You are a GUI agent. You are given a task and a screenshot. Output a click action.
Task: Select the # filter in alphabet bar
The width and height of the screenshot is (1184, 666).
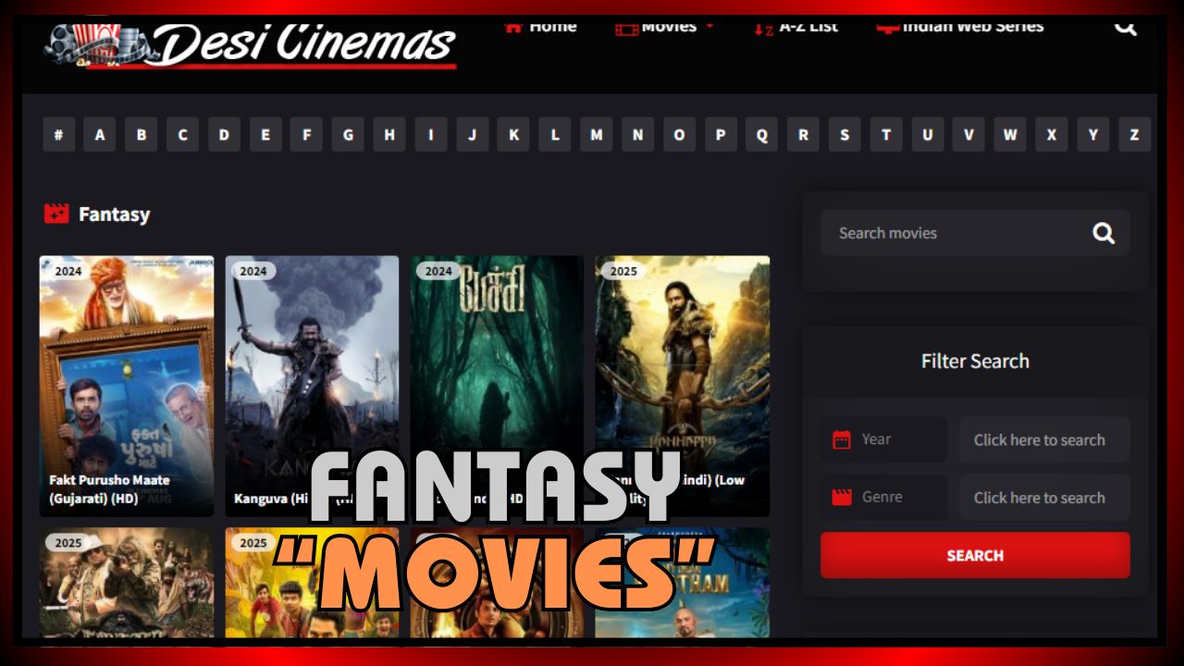(x=58, y=135)
